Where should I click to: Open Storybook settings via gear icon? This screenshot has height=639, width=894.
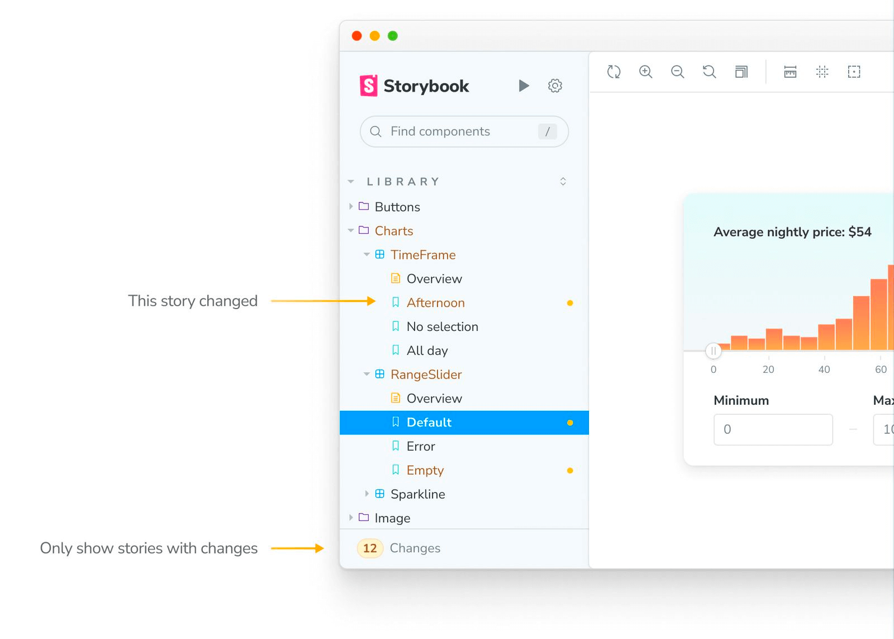coord(554,86)
